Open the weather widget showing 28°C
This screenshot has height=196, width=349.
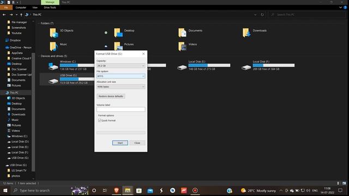(258, 191)
